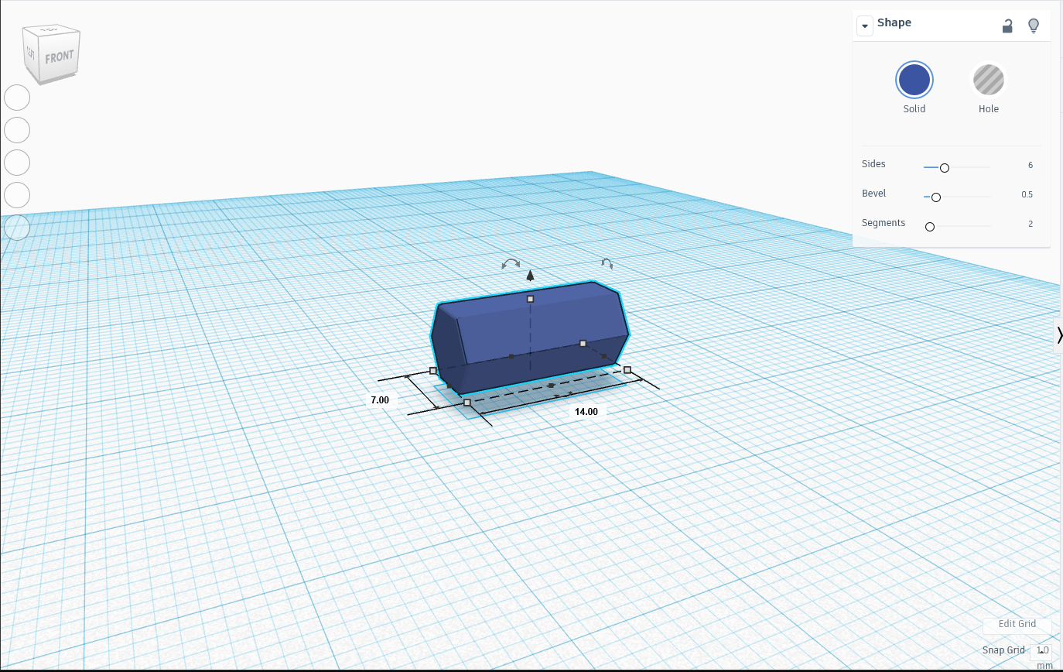Select Solid mode for the shape
The image size is (1063, 672).
[914, 80]
